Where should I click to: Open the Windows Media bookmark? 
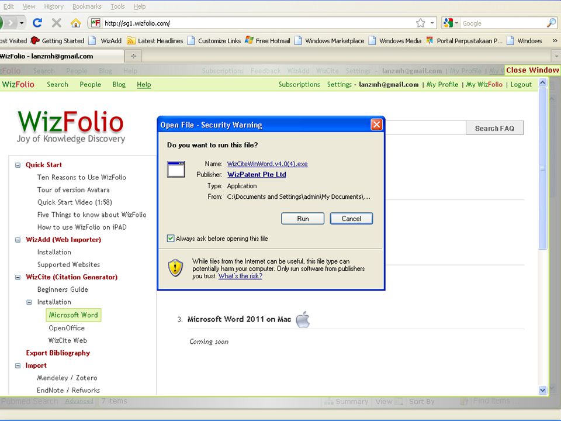396,41
